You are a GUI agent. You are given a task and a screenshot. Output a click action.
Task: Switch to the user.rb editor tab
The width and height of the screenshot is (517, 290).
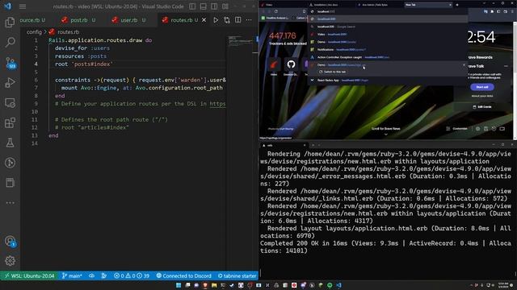point(128,20)
